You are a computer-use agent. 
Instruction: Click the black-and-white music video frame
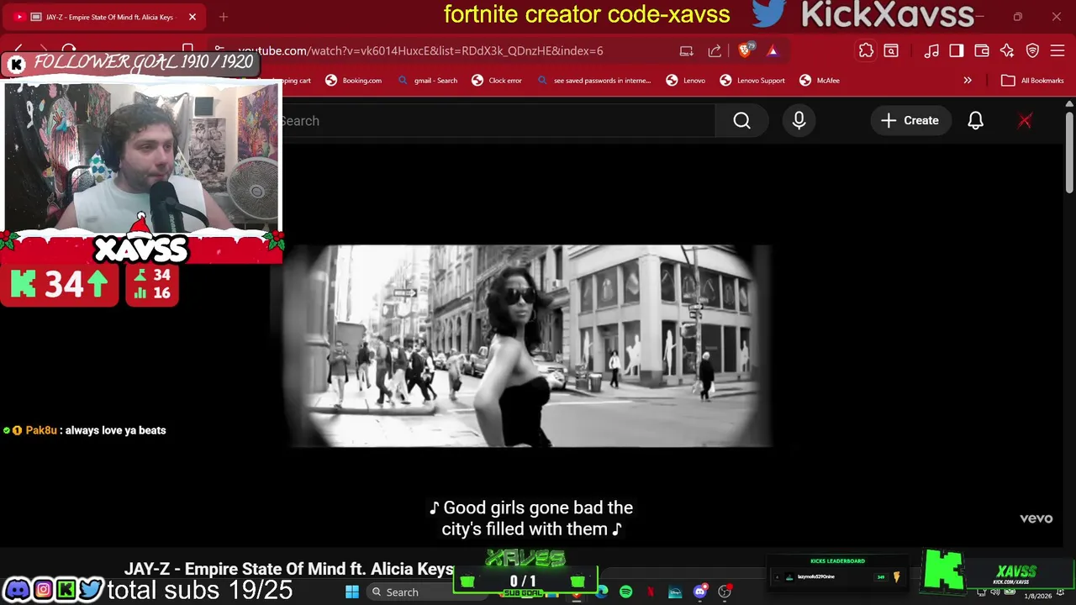tap(528, 346)
